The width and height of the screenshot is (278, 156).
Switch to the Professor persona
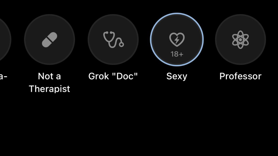coord(240,40)
